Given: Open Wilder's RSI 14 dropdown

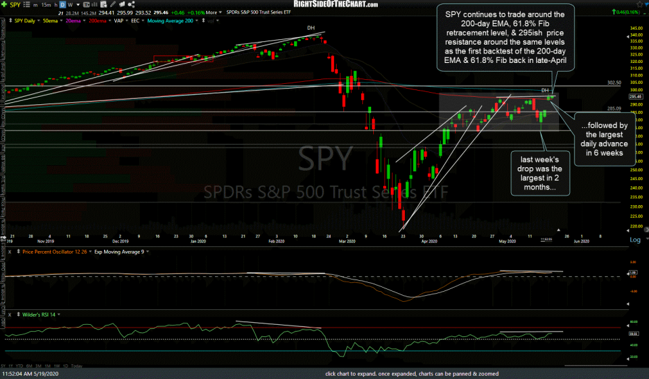Looking at the screenshot, I should 59,315.
